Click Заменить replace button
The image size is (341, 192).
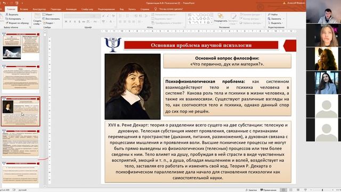(x=276, y=19)
